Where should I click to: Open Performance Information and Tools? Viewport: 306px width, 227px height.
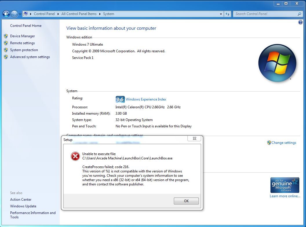pyautogui.click(x=33, y=215)
